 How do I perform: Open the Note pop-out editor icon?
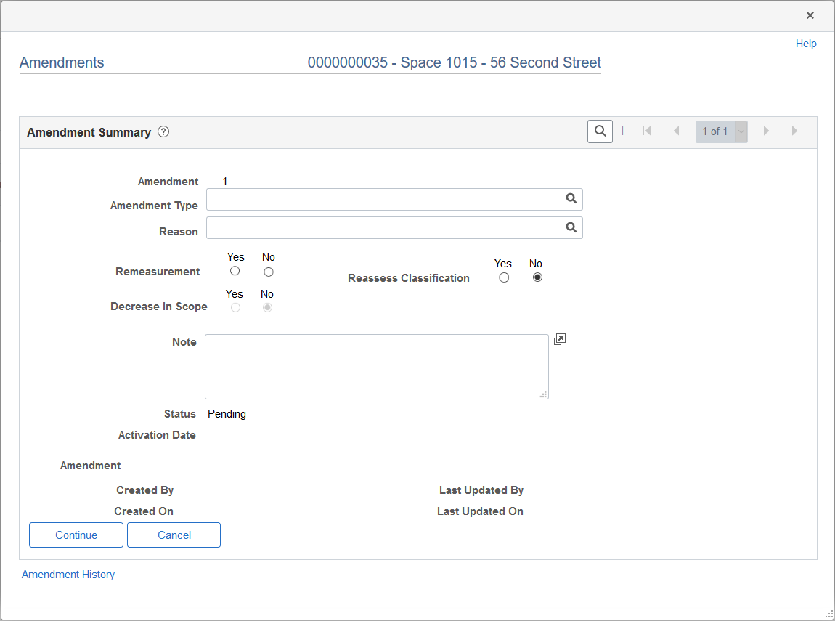click(560, 339)
